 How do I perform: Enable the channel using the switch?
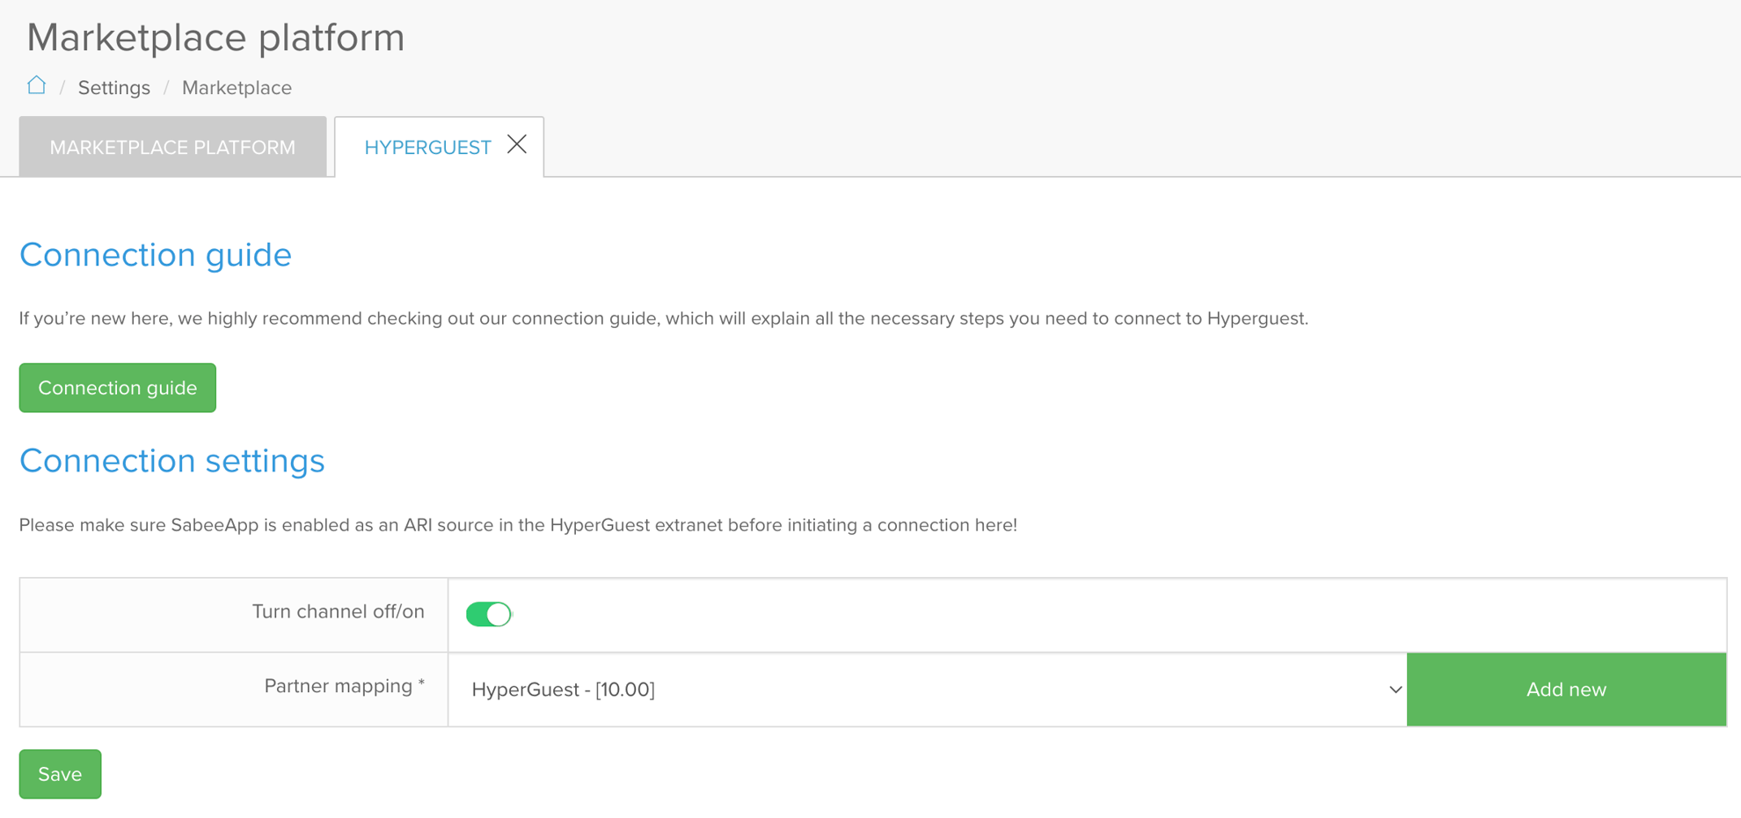pyautogui.click(x=489, y=614)
